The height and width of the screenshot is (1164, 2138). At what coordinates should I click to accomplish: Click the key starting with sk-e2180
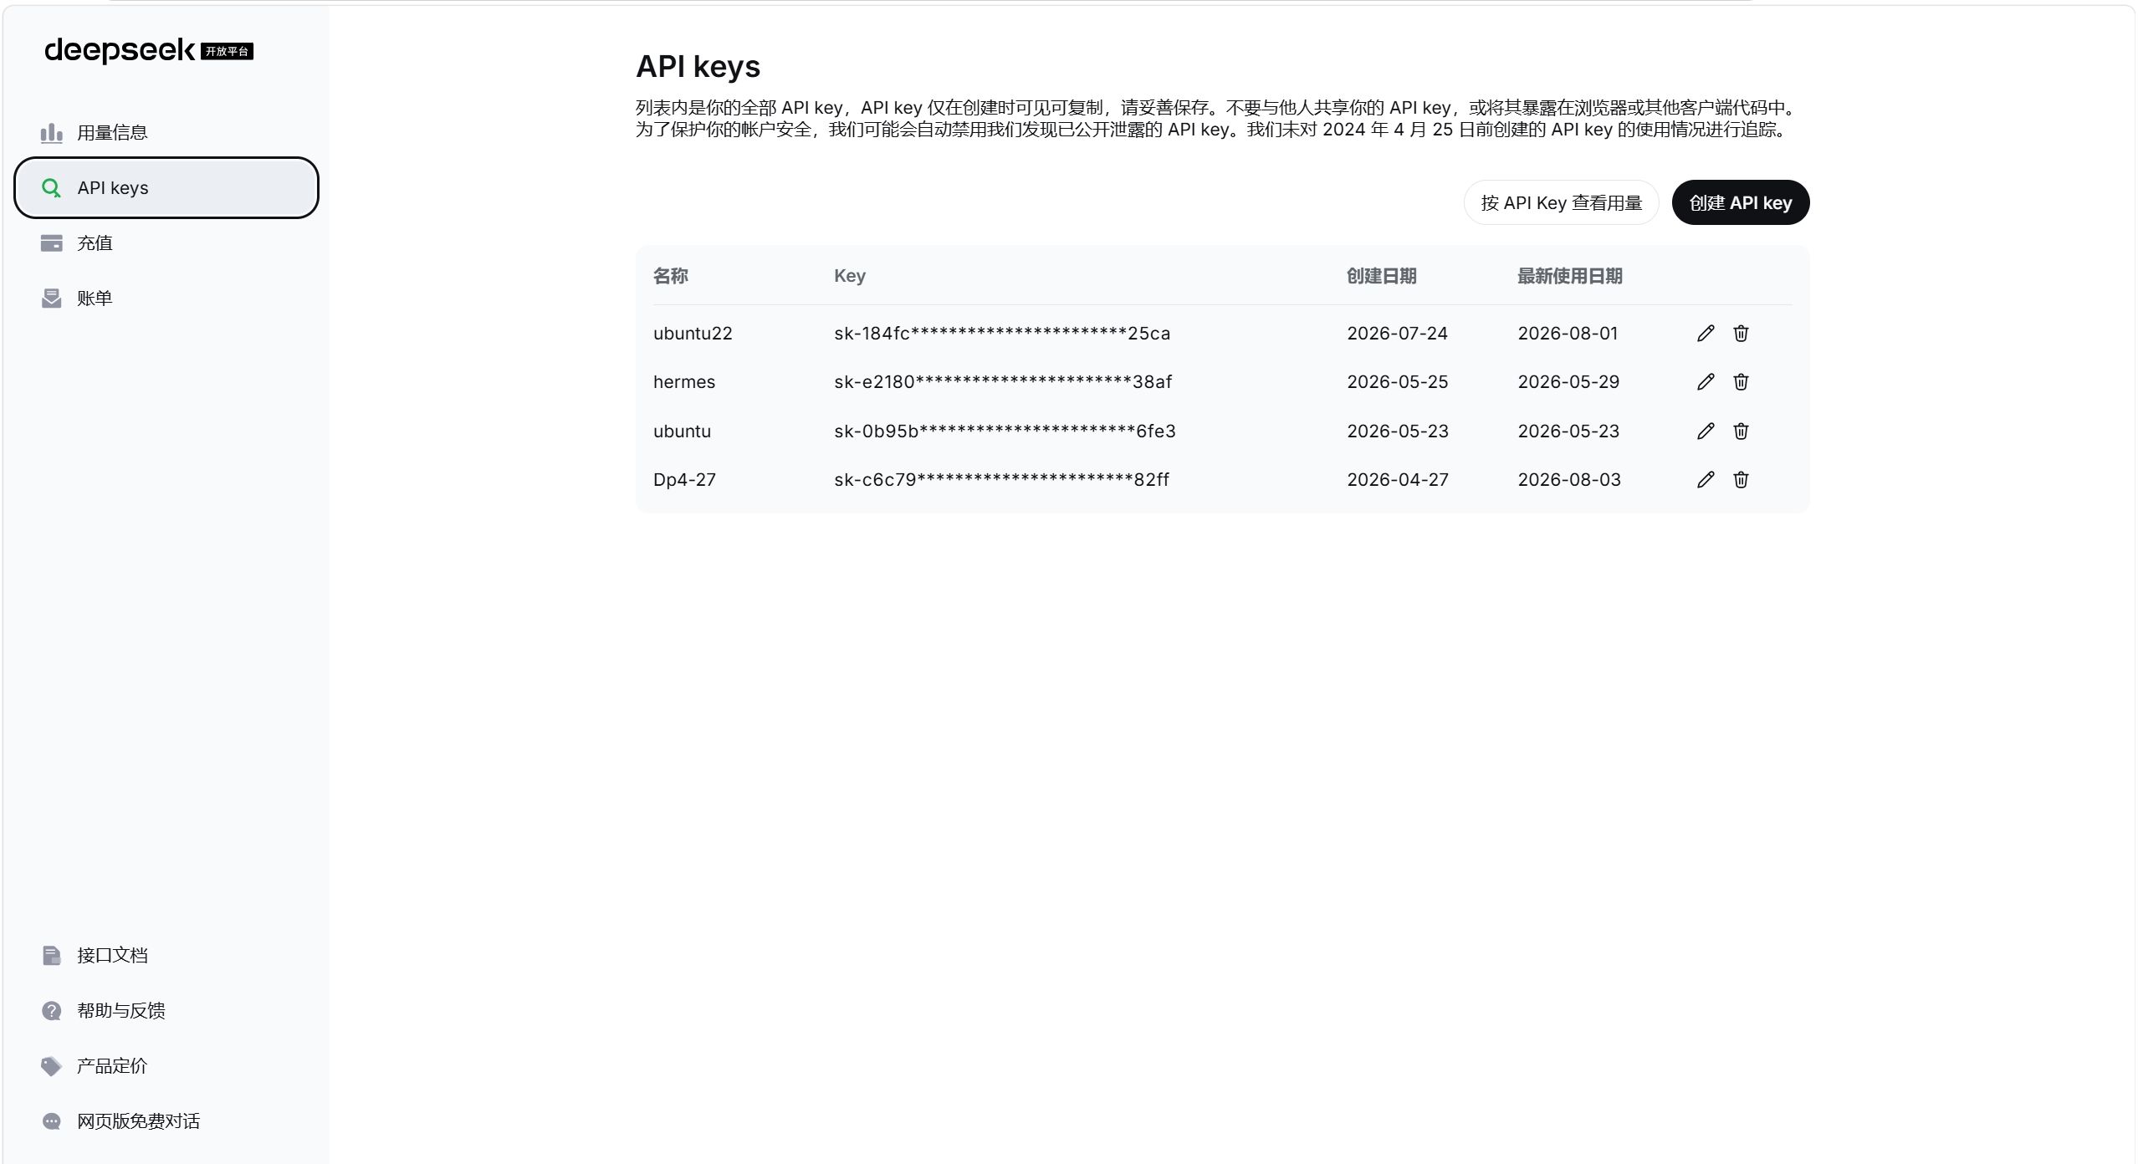[x=1003, y=382]
